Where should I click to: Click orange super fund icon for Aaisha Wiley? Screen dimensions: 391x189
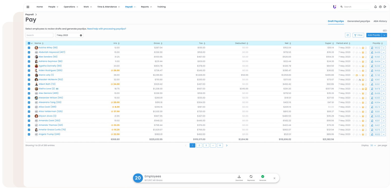coord(363,48)
